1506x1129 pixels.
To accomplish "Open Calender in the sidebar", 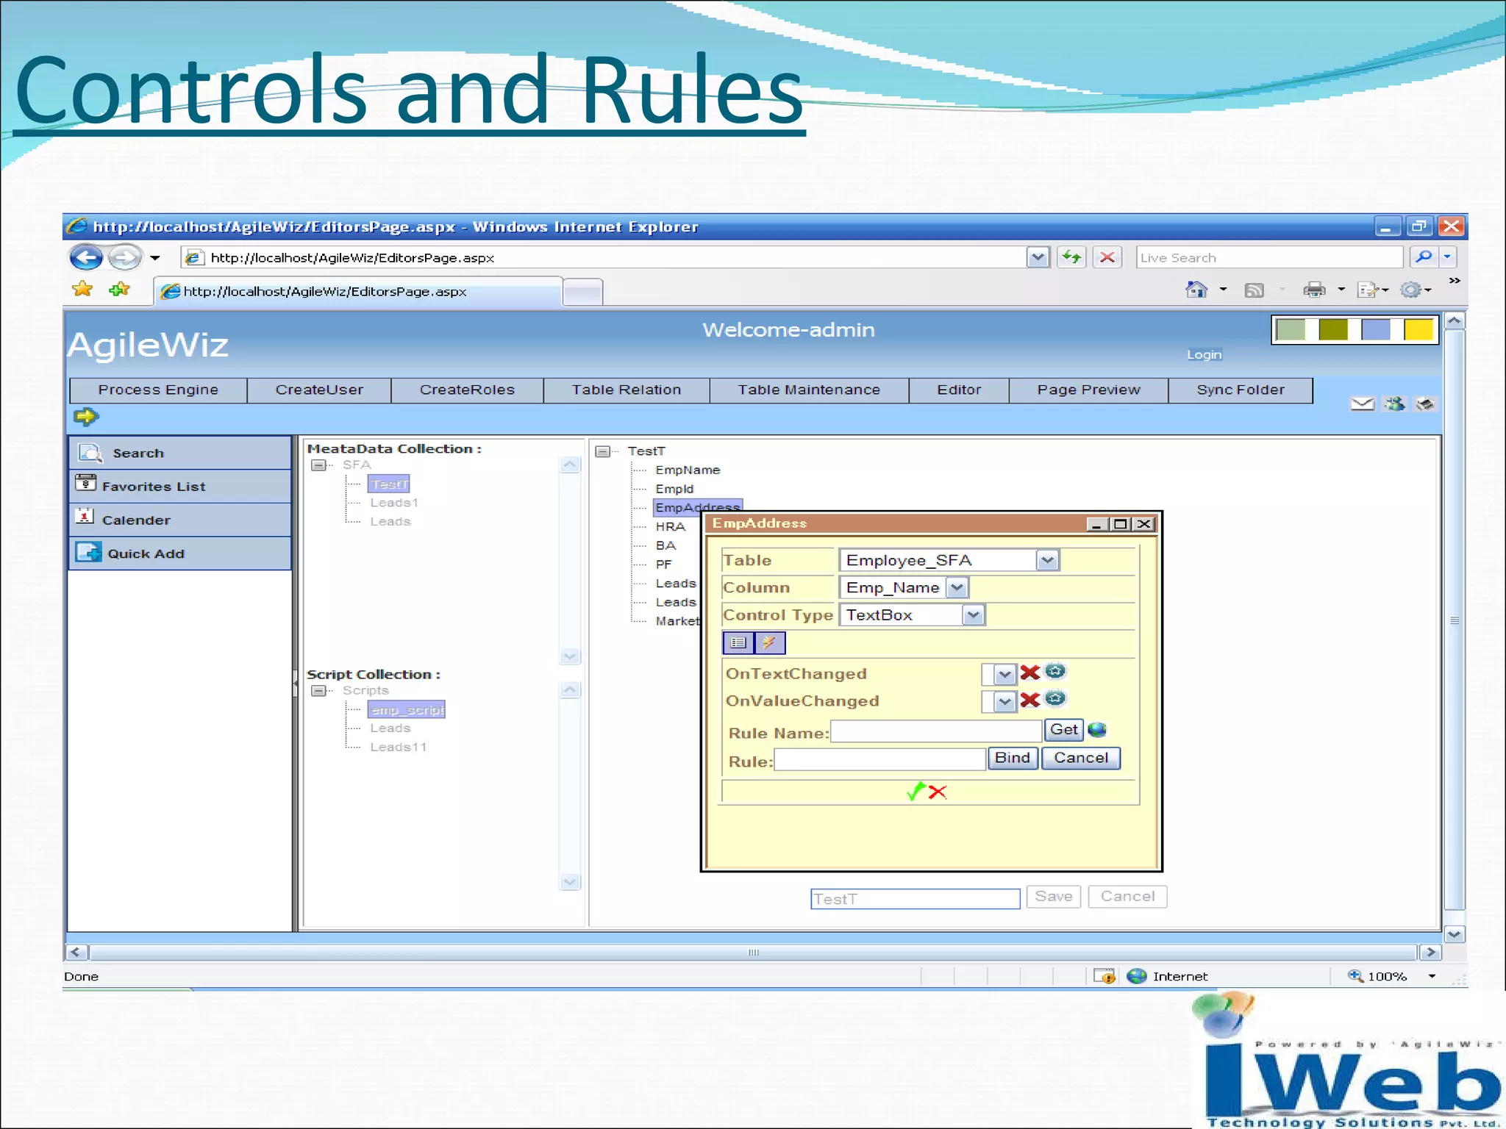I will (x=180, y=520).
